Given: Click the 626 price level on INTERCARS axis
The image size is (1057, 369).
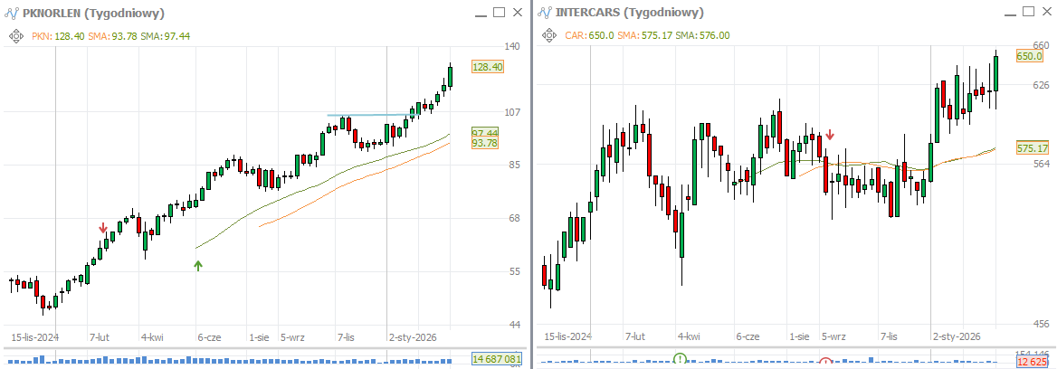Looking at the screenshot, I should [x=1042, y=86].
